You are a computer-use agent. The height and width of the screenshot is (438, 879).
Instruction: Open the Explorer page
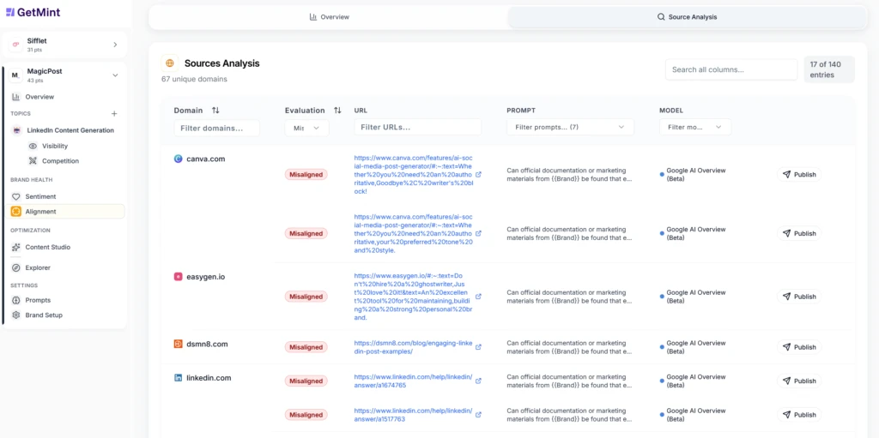[38, 267]
